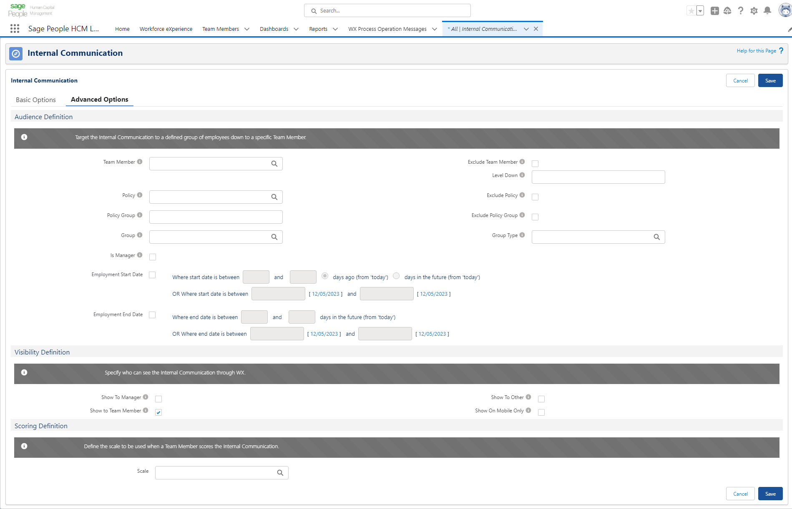Open the Workforce eXperience nav tab
The height and width of the screenshot is (509, 792).
click(166, 29)
